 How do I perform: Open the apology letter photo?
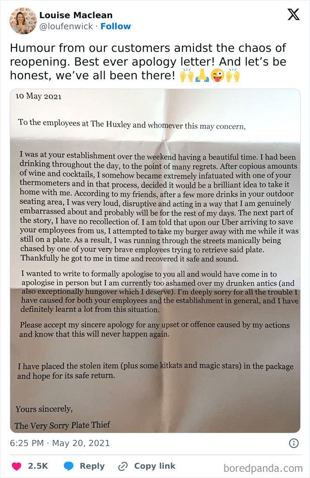pyautogui.click(x=155, y=261)
